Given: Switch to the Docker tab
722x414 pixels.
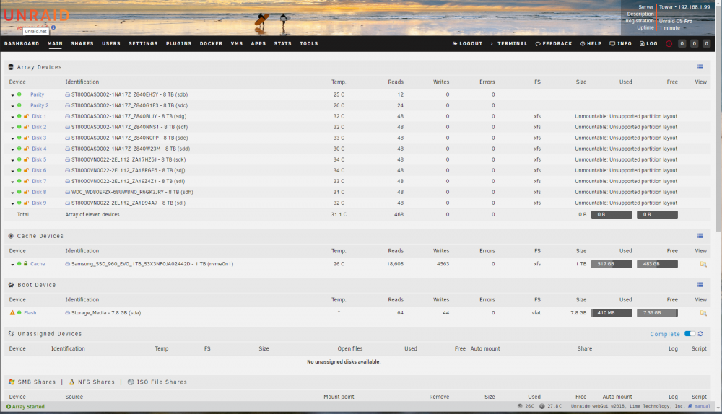Looking at the screenshot, I should (211, 44).
